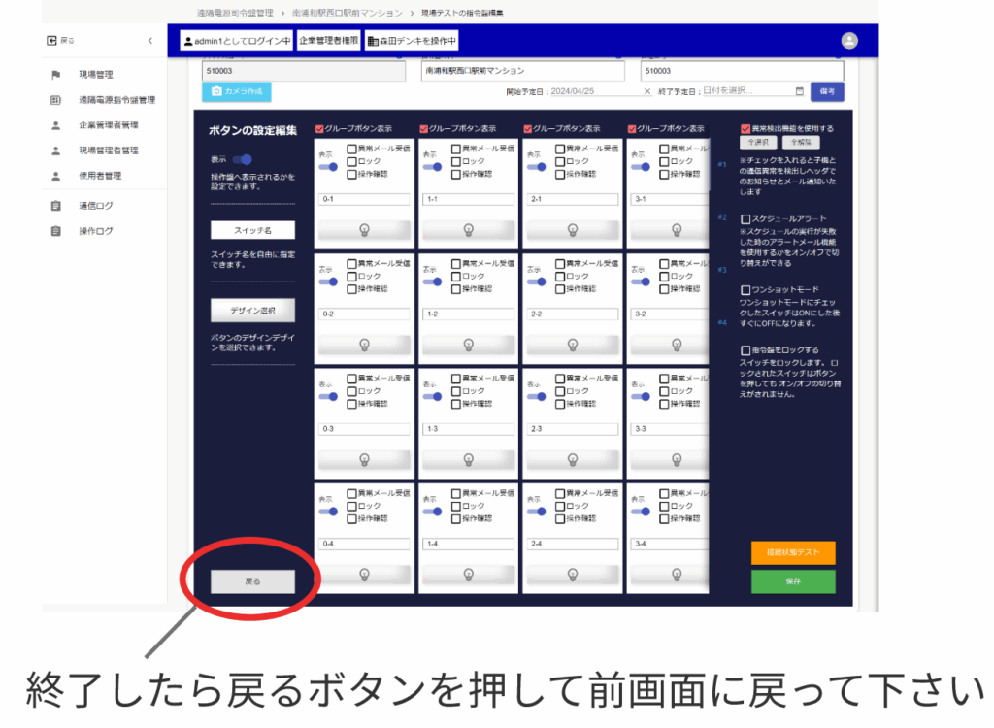This screenshot has width=994, height=728.
Task: Uncheck 異常検出機能を使用する checkbox
Action: point(745,128)
